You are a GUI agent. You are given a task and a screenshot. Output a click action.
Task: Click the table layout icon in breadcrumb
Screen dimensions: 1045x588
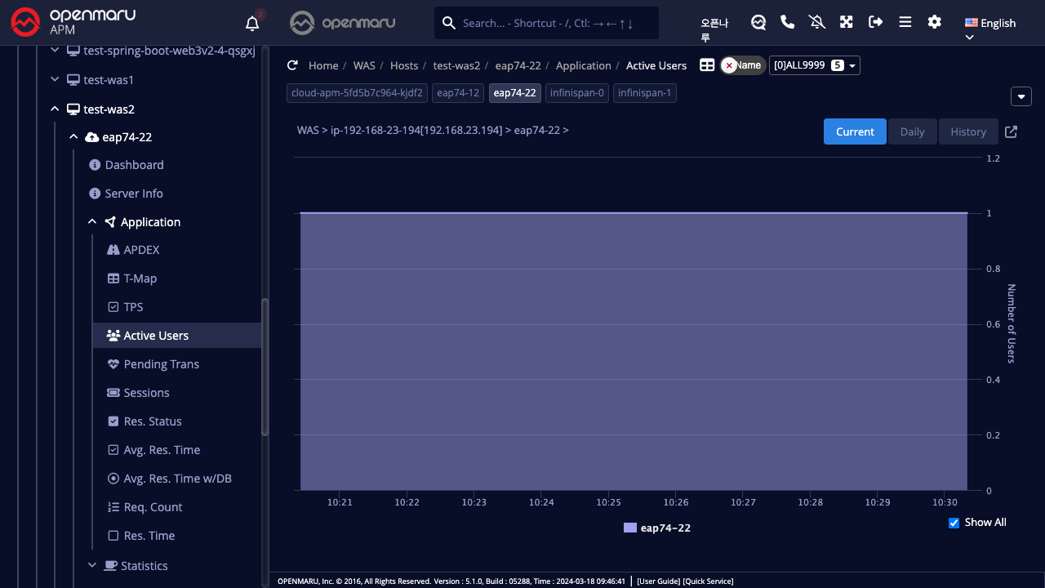[707, 65]
